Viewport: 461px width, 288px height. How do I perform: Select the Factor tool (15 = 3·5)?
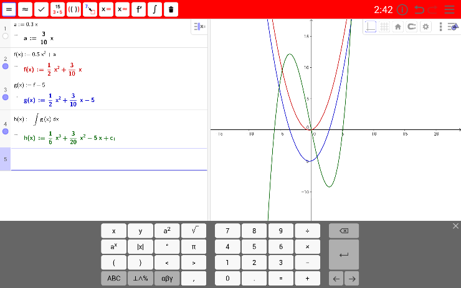click(57, 10)
